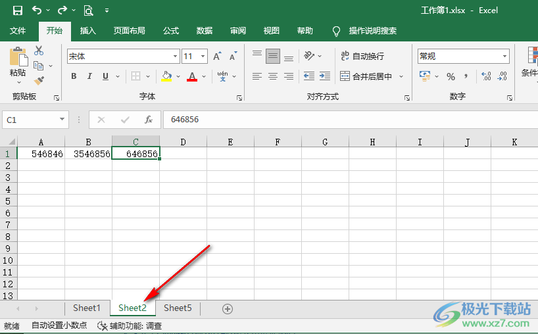
Task: Expand the merge and center options arrow
Action: tap(401, 76)
